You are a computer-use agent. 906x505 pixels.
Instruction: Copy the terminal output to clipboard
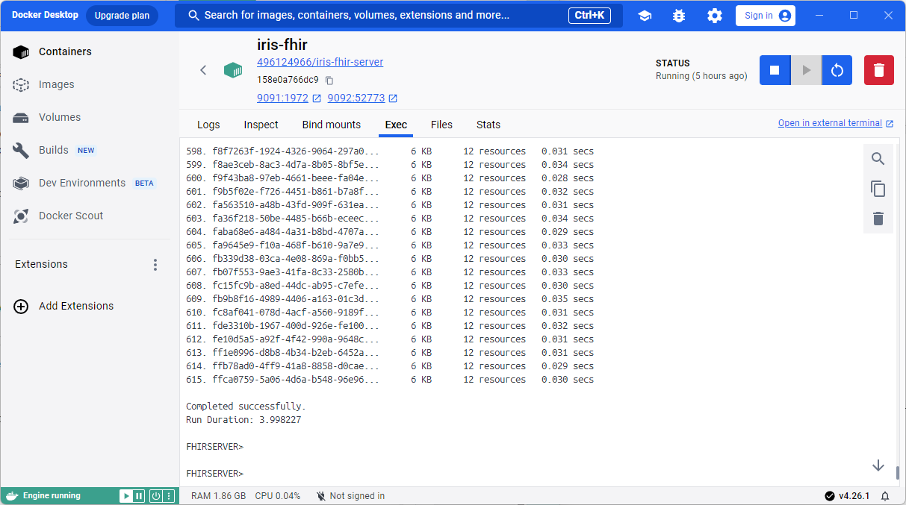click(x=878, y=189)
